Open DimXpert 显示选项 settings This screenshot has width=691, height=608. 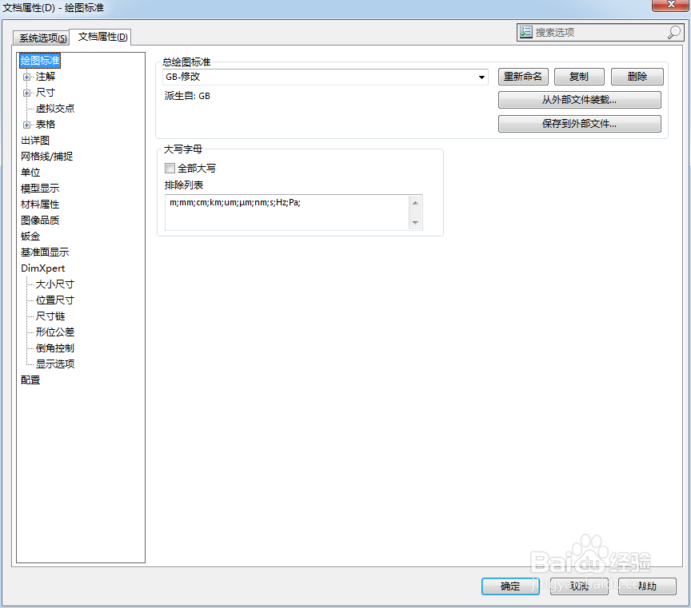(55, 364)
